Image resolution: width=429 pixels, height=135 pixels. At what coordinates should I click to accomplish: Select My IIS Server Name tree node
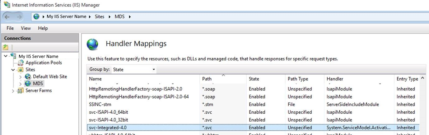click(38, 56)
